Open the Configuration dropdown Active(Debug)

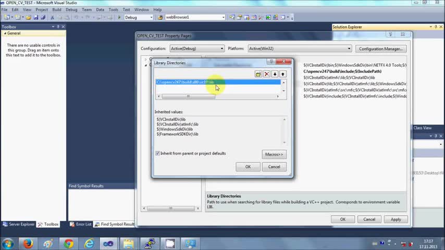click(x=197, y=48)
